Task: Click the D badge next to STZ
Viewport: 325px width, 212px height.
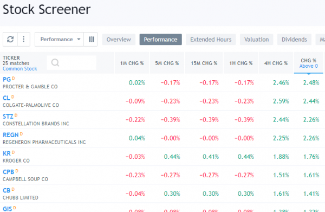Action: (16, 115)
